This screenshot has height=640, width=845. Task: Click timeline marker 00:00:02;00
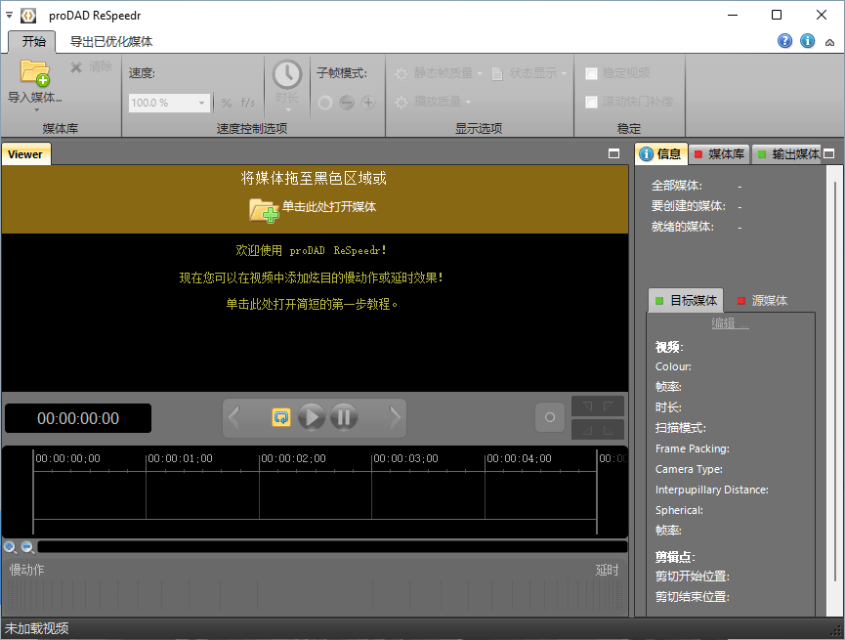294,458
